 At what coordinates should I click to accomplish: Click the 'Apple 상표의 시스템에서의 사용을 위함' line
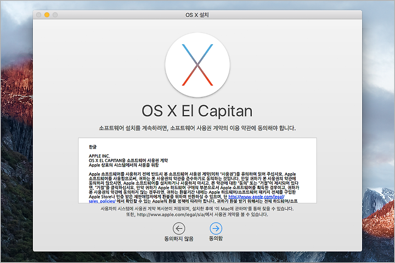123,165
